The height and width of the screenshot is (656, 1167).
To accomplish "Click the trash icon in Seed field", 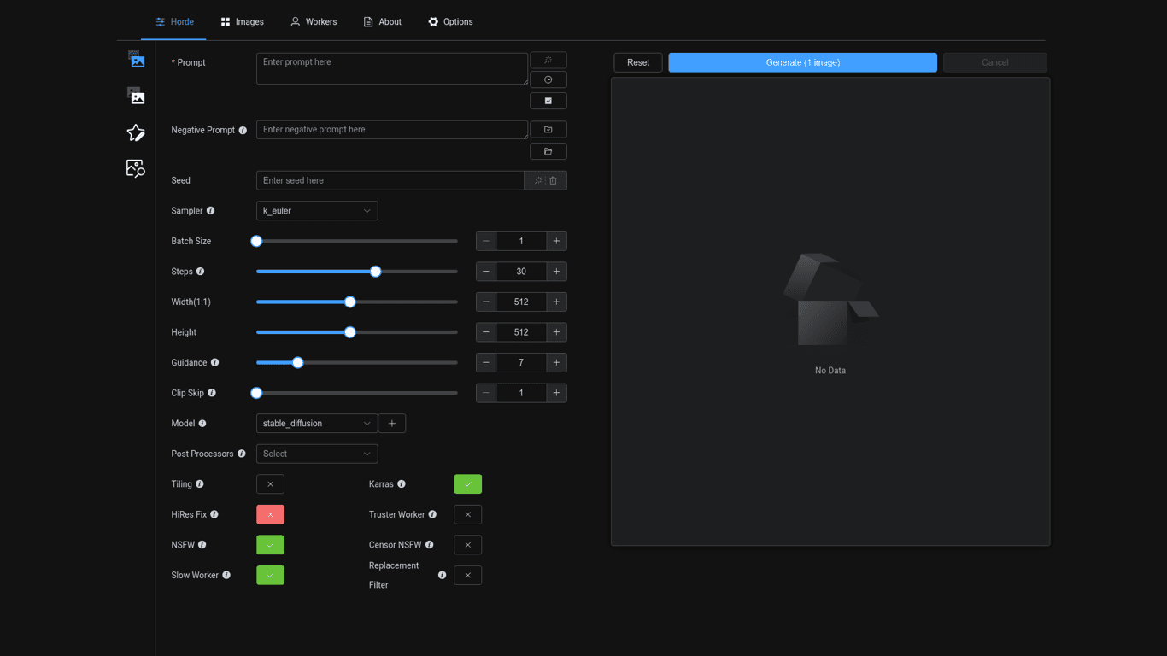I will 554,180.
